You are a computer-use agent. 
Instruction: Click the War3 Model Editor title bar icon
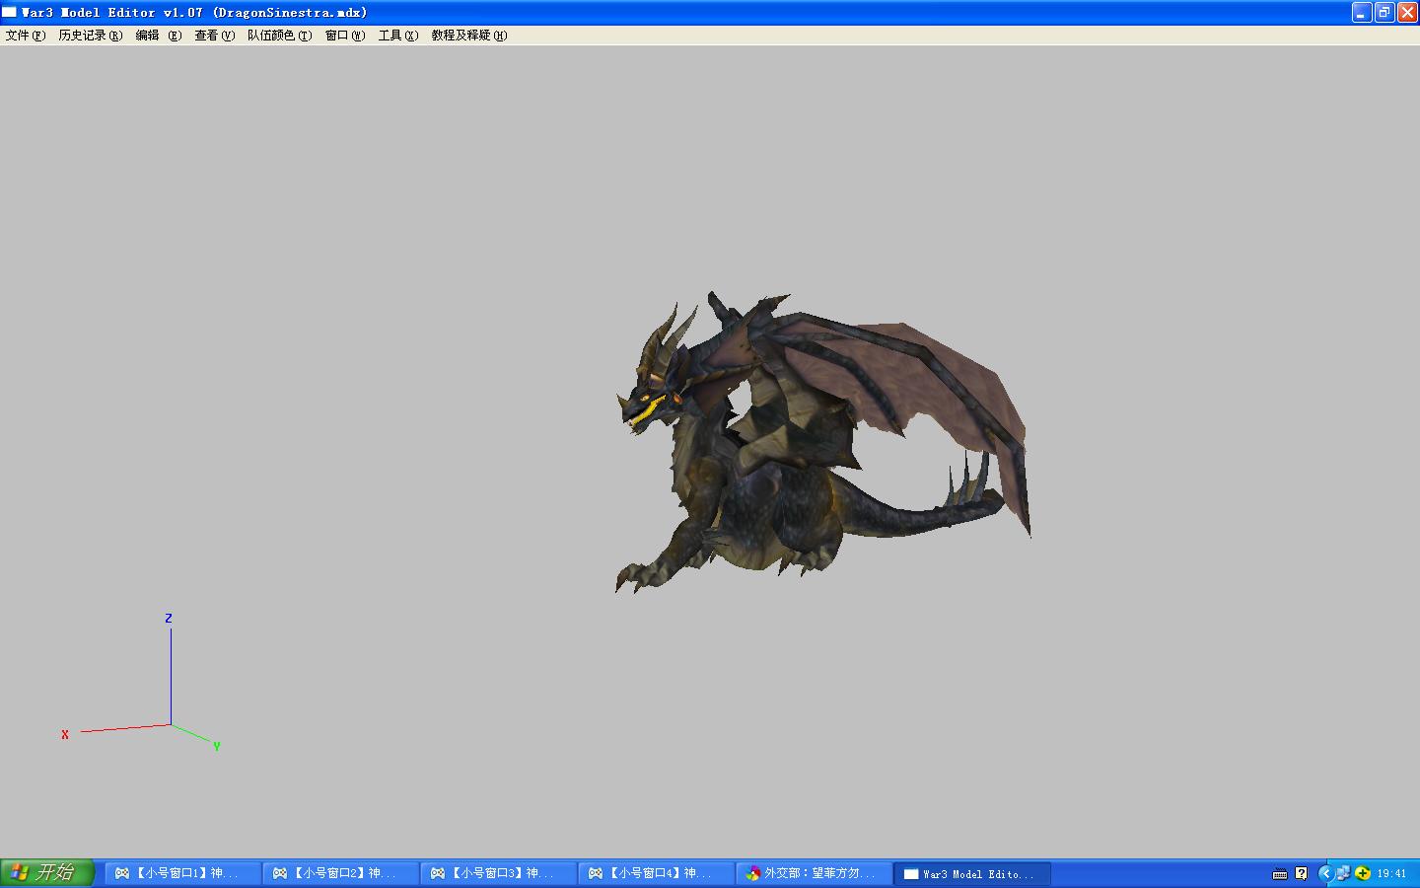pyautogui.click(x=10, y=12)
